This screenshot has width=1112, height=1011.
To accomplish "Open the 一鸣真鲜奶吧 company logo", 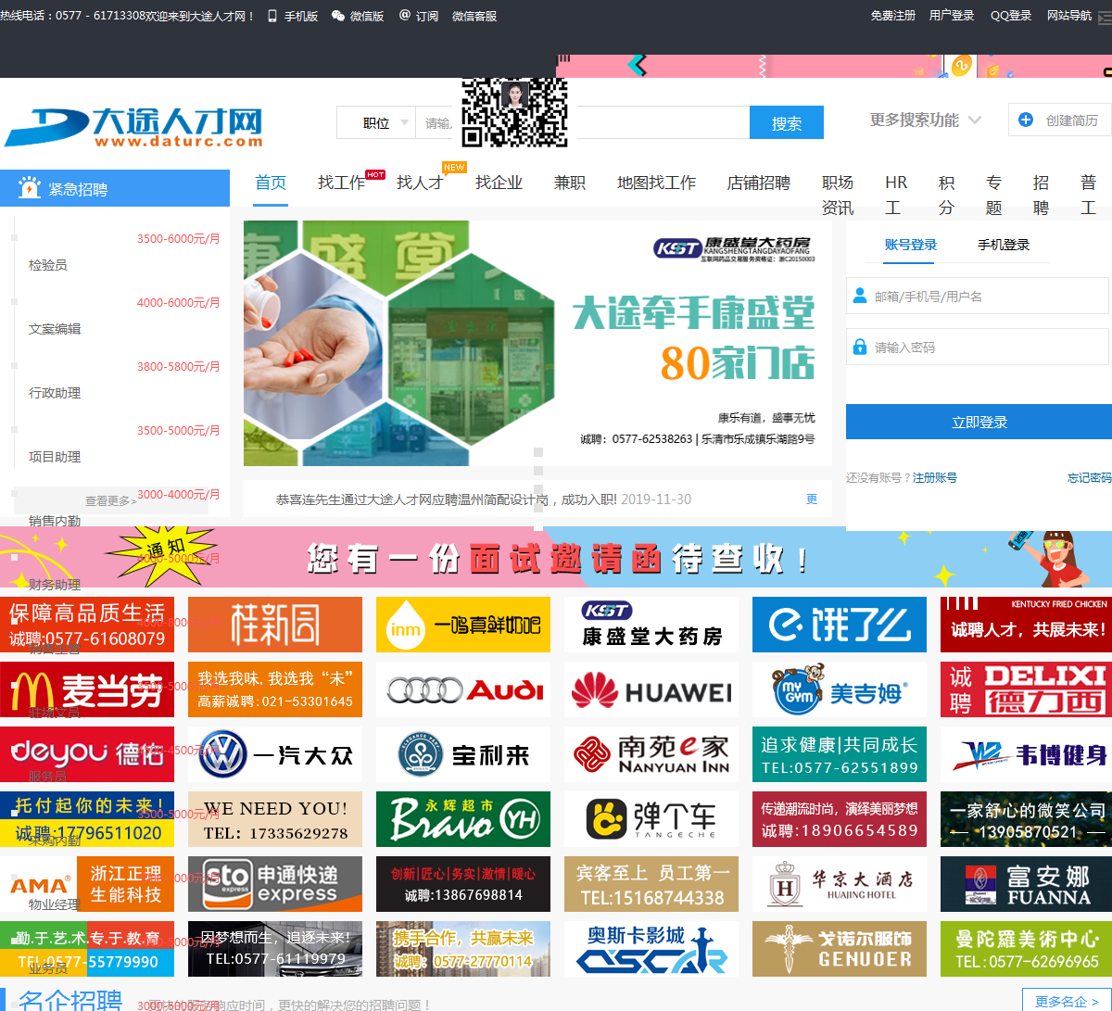I will [x=463, y=625].
